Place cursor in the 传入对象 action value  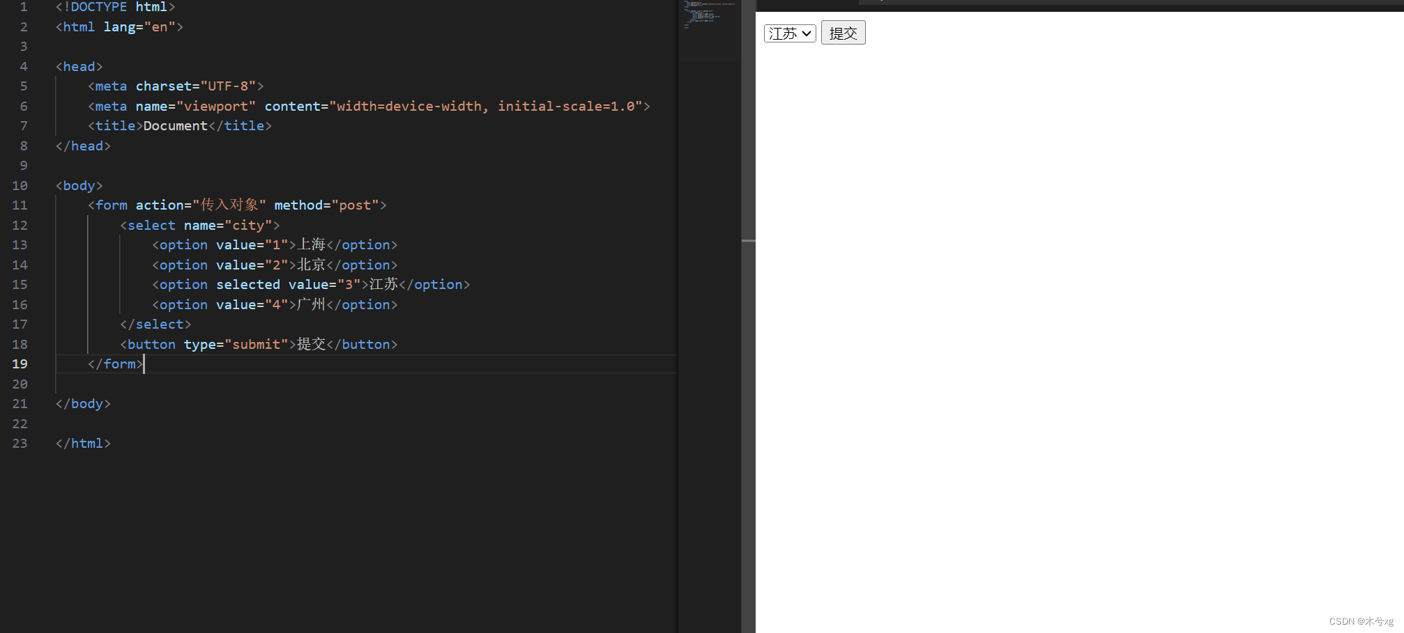(x=229, y=205)
